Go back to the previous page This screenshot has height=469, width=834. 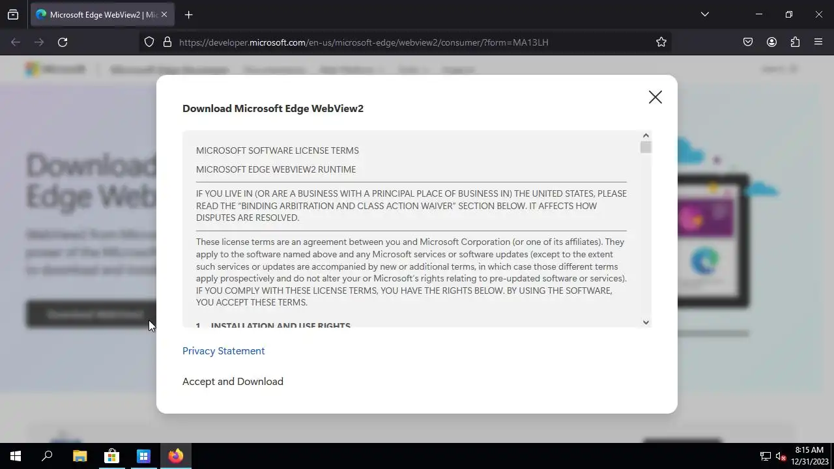[16, 42]
